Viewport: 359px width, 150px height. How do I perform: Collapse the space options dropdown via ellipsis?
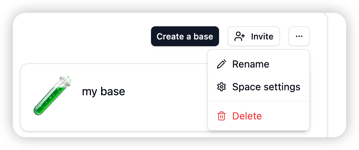(x=299, y=36)
